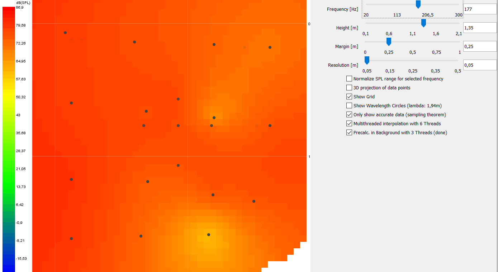Screen dimensions: 498x272
Task: Toggle Multithreaded interpolation with 6 Threads
Action: (349, 123)
